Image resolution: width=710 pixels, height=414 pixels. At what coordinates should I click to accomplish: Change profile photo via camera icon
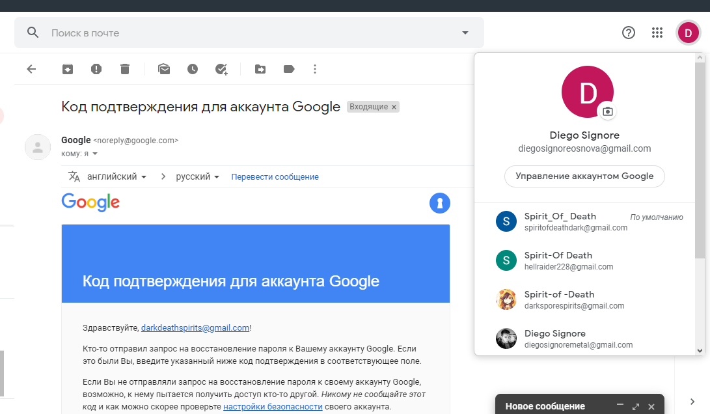608,111
